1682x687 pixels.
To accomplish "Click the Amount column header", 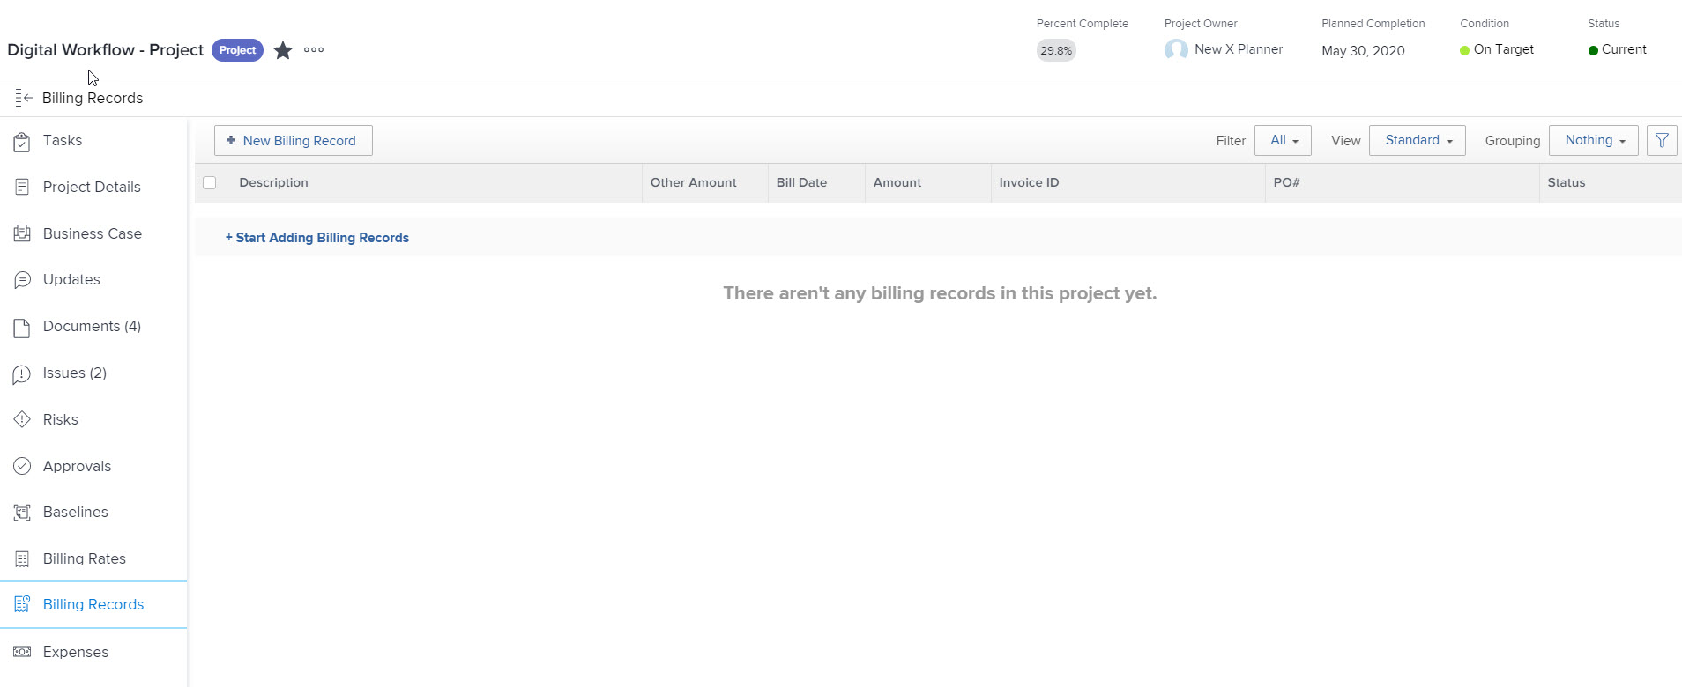I will tap(897, 183).
